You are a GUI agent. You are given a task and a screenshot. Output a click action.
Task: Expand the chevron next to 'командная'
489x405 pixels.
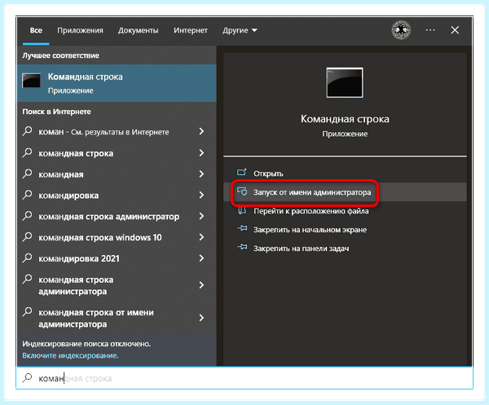(201, 174)
